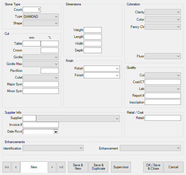Click the Save & New button

pos(78,167)
